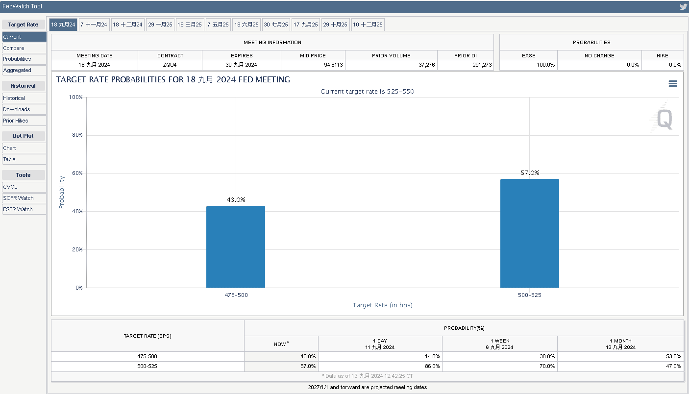Image resolution: width=689 pixels, height=394 pixels.
Task: Click the expires date 30 九月 2024
Action: tap(242, 65)
